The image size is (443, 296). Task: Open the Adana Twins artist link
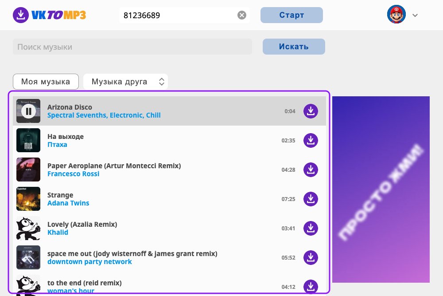tap(68, 203)
